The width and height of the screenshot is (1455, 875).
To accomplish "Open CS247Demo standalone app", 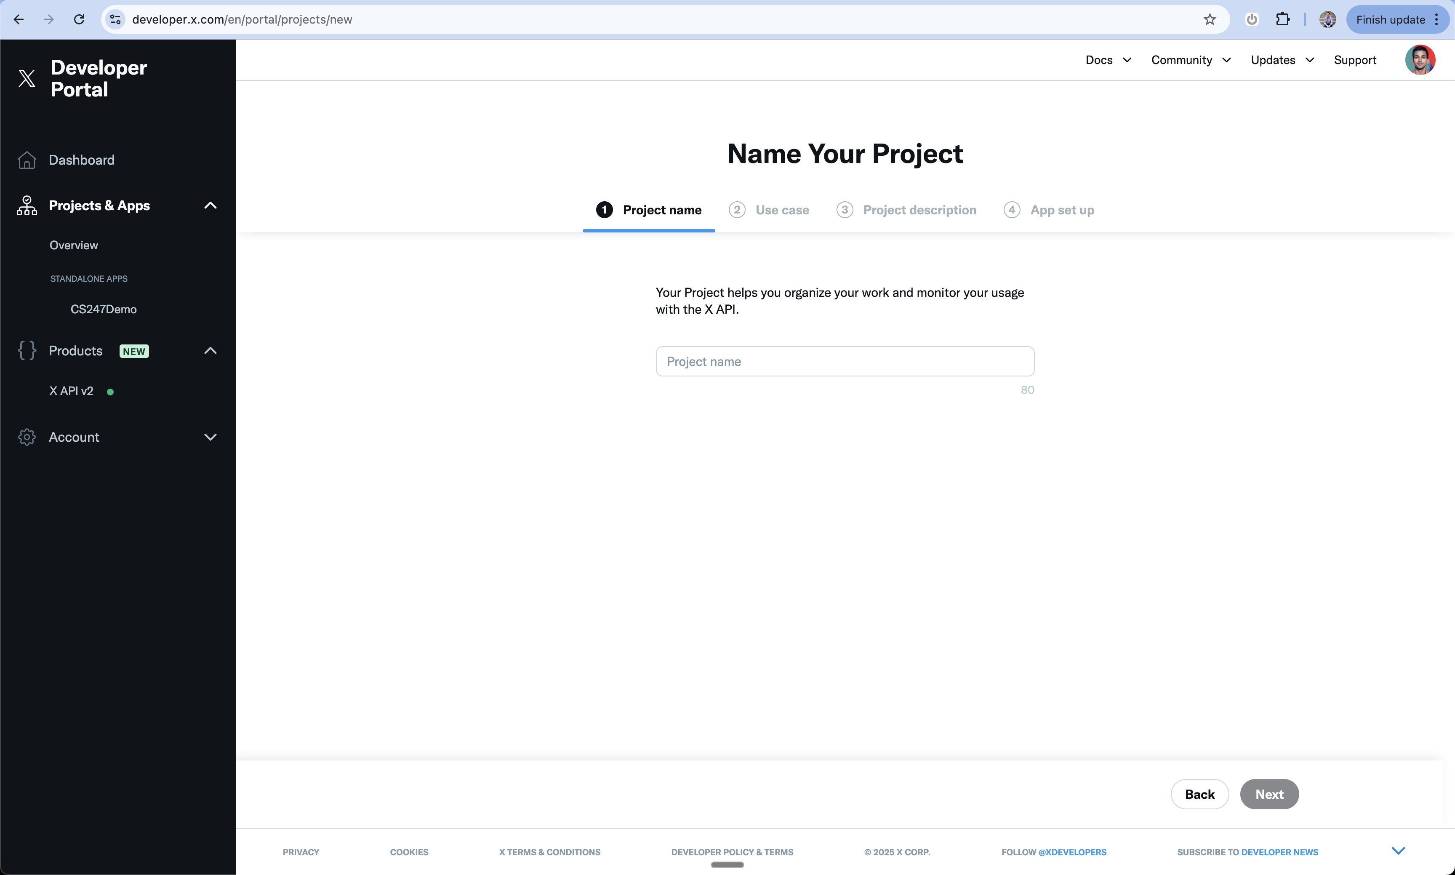I will pyautogui.click(x=104, y=309).
